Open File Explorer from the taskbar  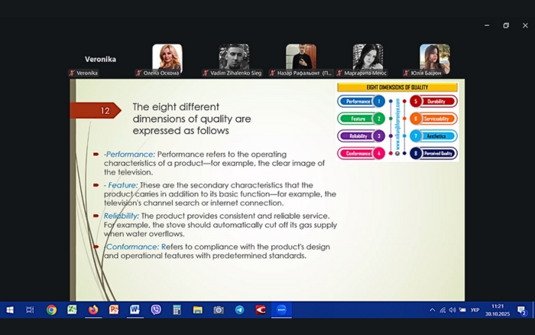(x=197, y=310)
